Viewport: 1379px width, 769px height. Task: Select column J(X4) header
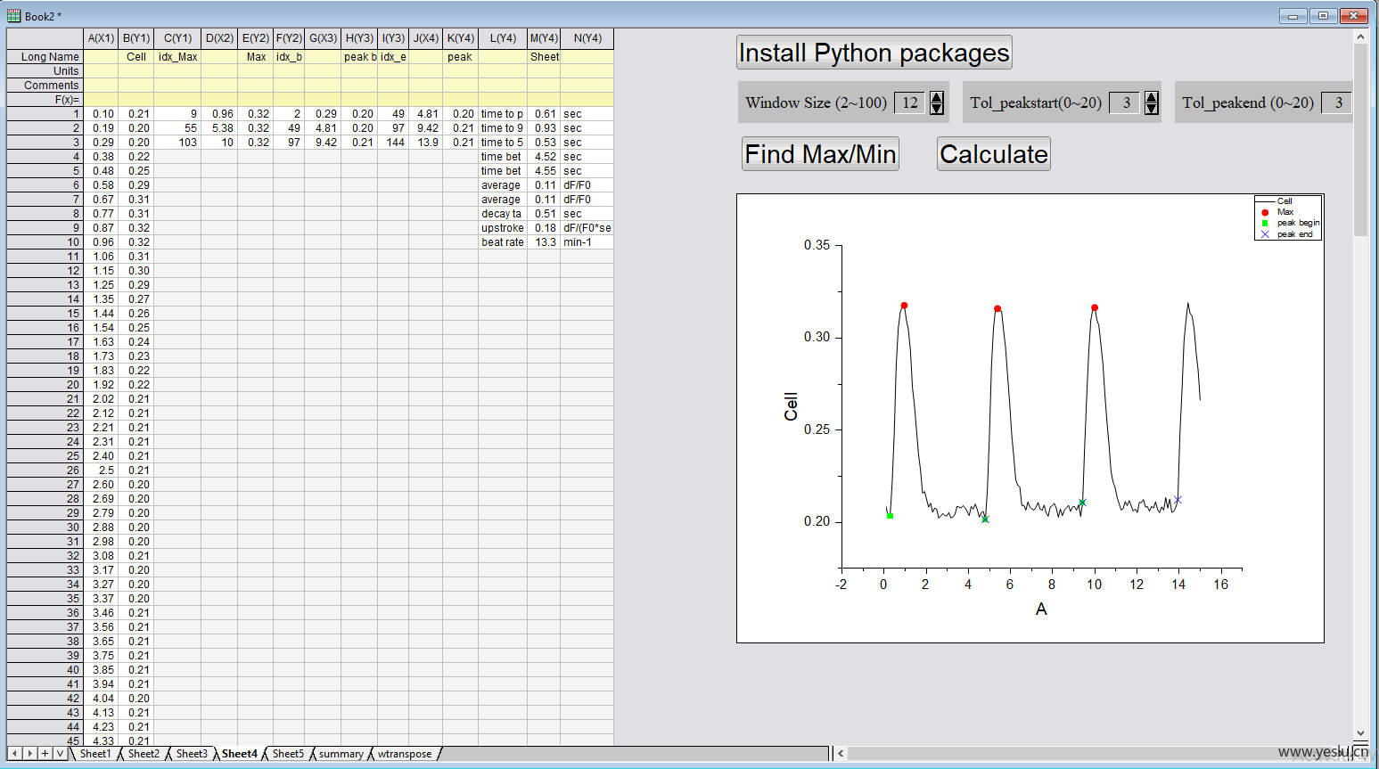coord(426,38)
